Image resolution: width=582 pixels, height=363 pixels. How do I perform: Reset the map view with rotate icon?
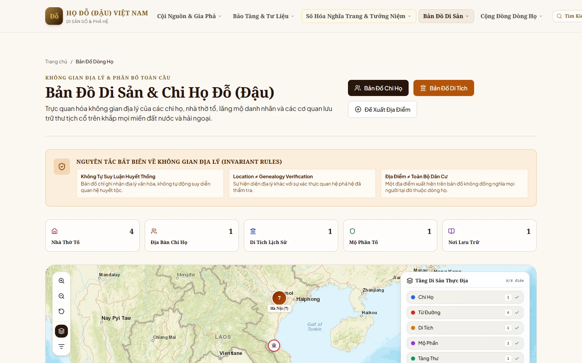[61, 311]
